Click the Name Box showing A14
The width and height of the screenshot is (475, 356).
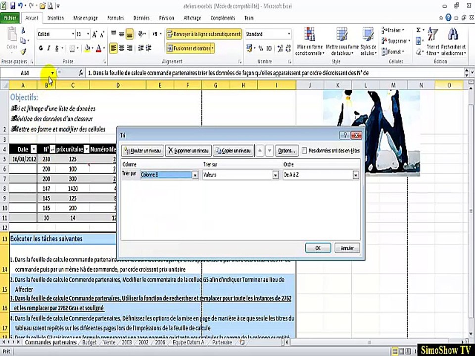click(x=25, y=73)
